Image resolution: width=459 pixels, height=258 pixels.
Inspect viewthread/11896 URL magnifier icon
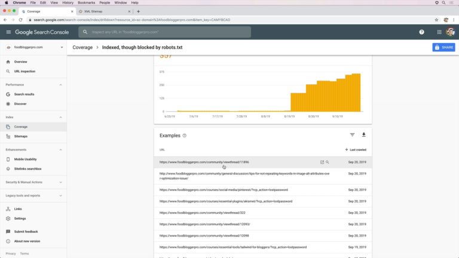[328, 162]
